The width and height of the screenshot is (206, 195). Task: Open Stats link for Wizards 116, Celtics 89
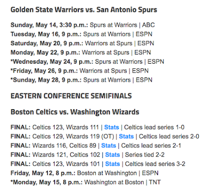pos(109,146)
